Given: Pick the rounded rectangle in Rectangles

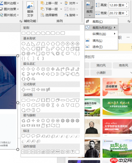Looking at the screenshot, I should [x=28, y=33].
